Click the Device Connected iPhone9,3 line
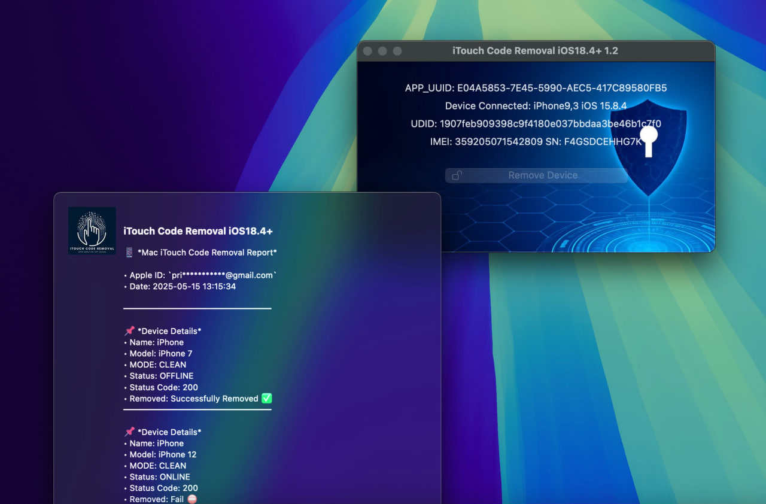The width and height of the screenshot is (766, 504). [x=536, y=106]
